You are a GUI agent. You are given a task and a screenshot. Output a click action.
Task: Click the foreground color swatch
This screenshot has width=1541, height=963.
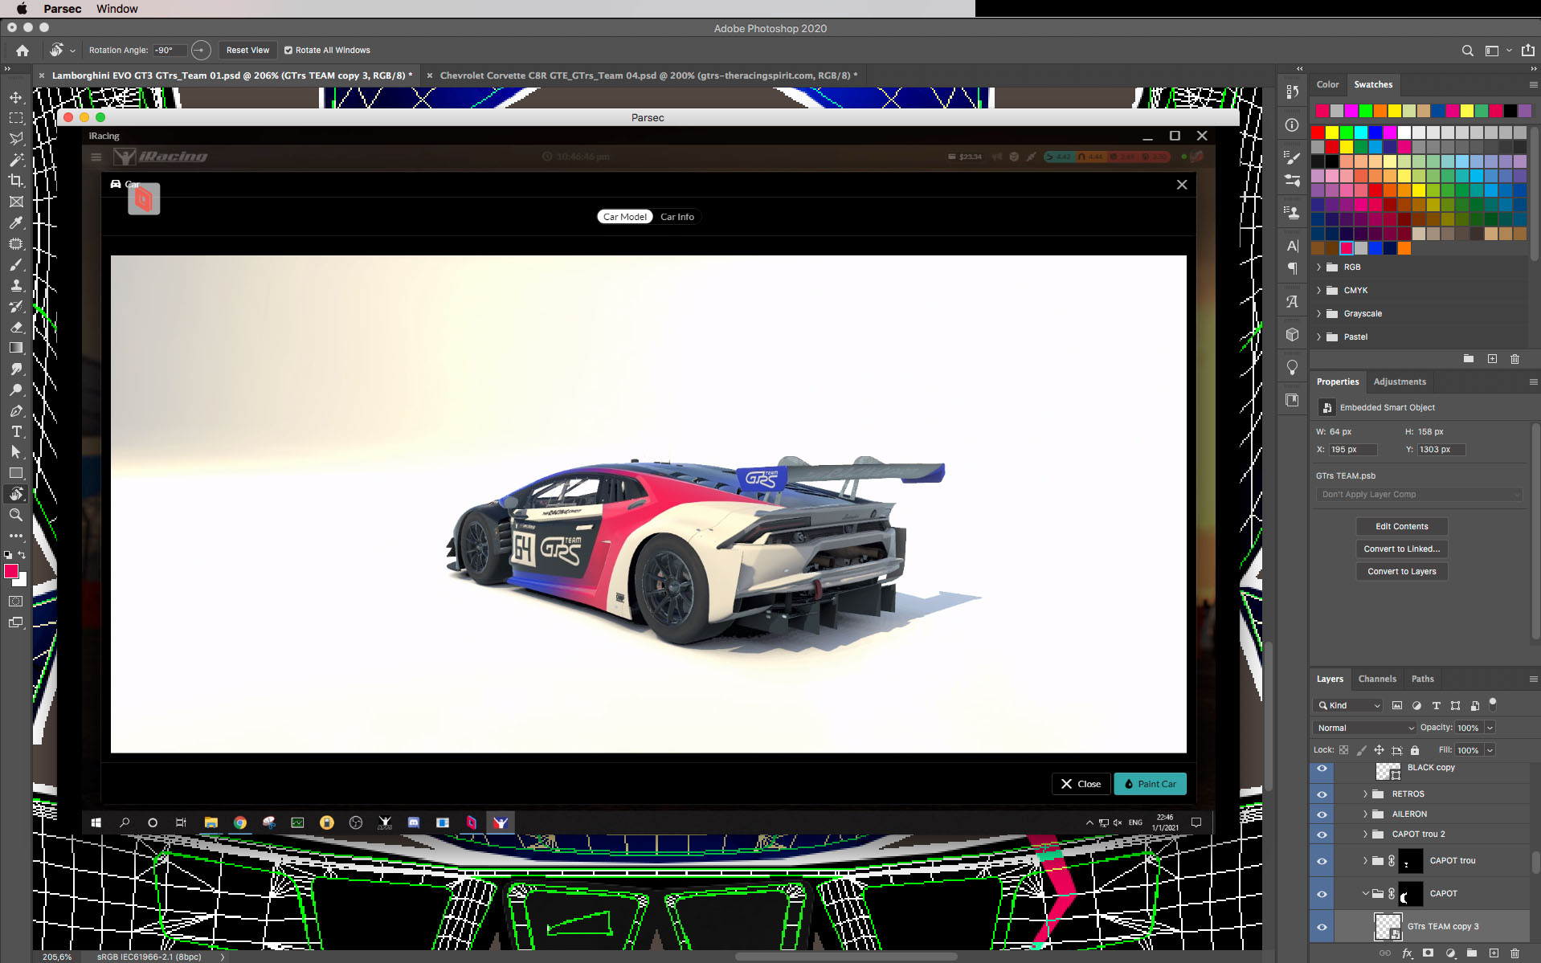[x=11, y=571]
